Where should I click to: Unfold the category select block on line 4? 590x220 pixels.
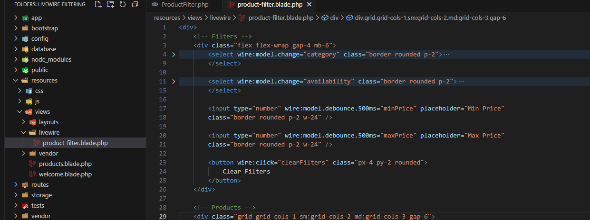[174, 55]
